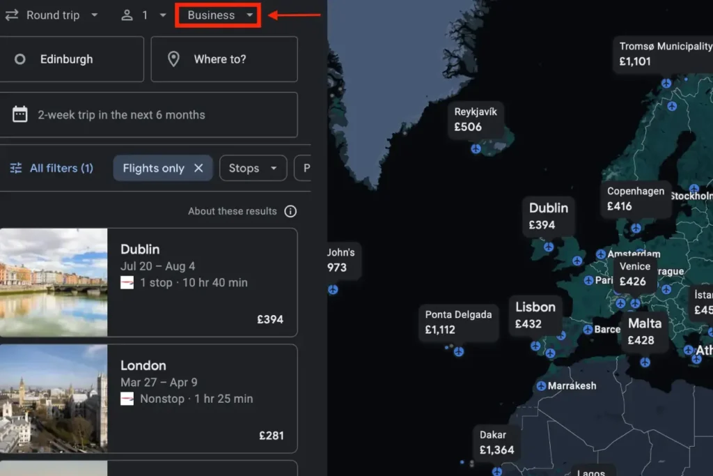Click the filter sliders icon beside All filters
Viewport: 713px width, 476px height.
17,167
